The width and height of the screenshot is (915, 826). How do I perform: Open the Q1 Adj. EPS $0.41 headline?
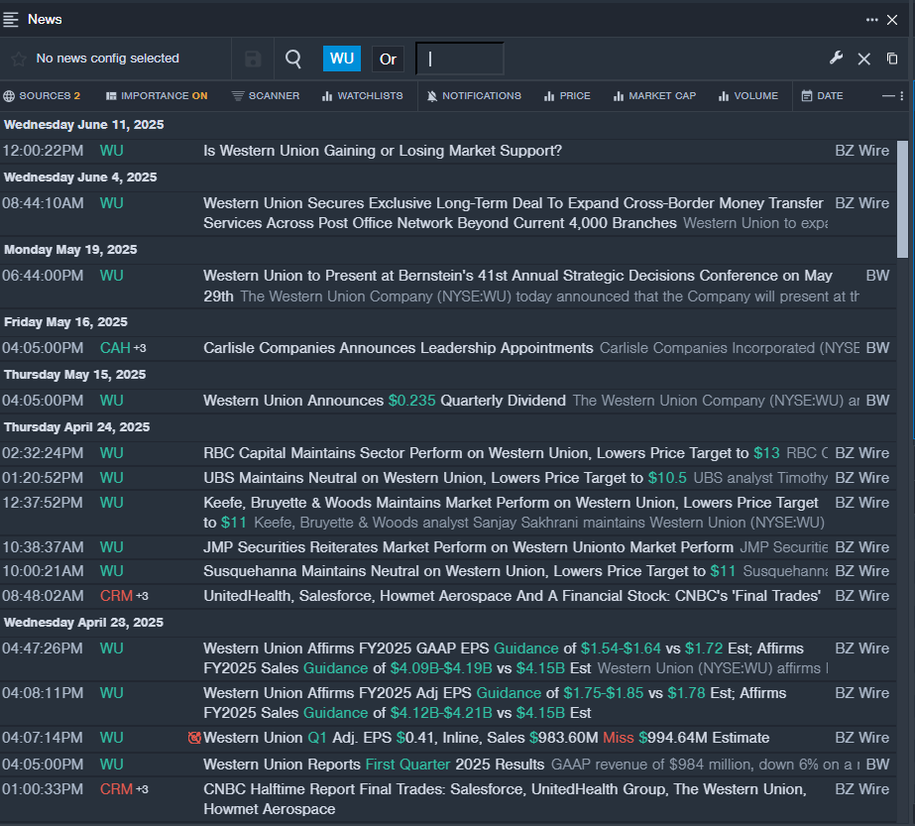(486, 738)
